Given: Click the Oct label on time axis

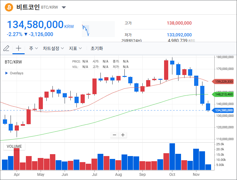Looking at the screenshot, I should (172, 175).
